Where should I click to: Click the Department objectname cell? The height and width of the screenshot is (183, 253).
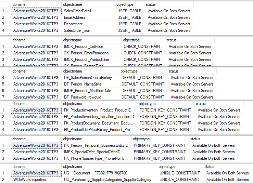point(88,24)
